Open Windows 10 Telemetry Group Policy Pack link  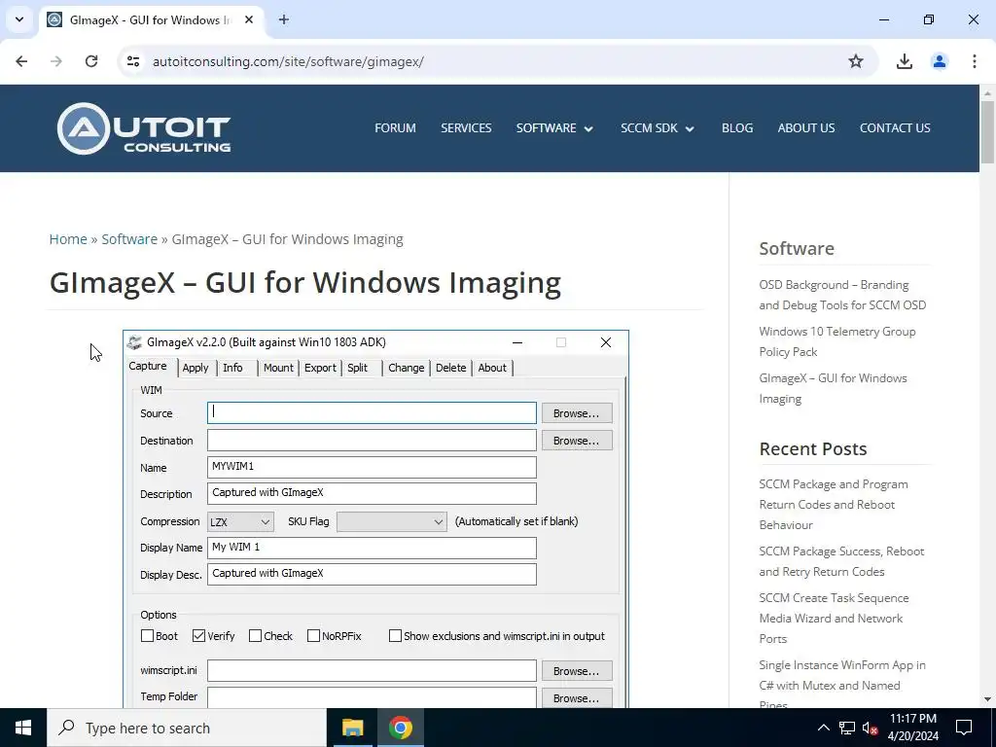(837, 341)
